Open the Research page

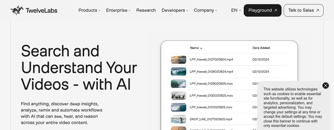click(x=146, y=10)
